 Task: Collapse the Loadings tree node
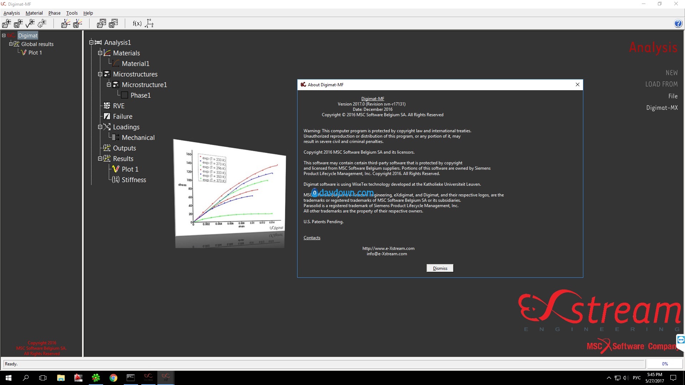click(x=100, y=127)
